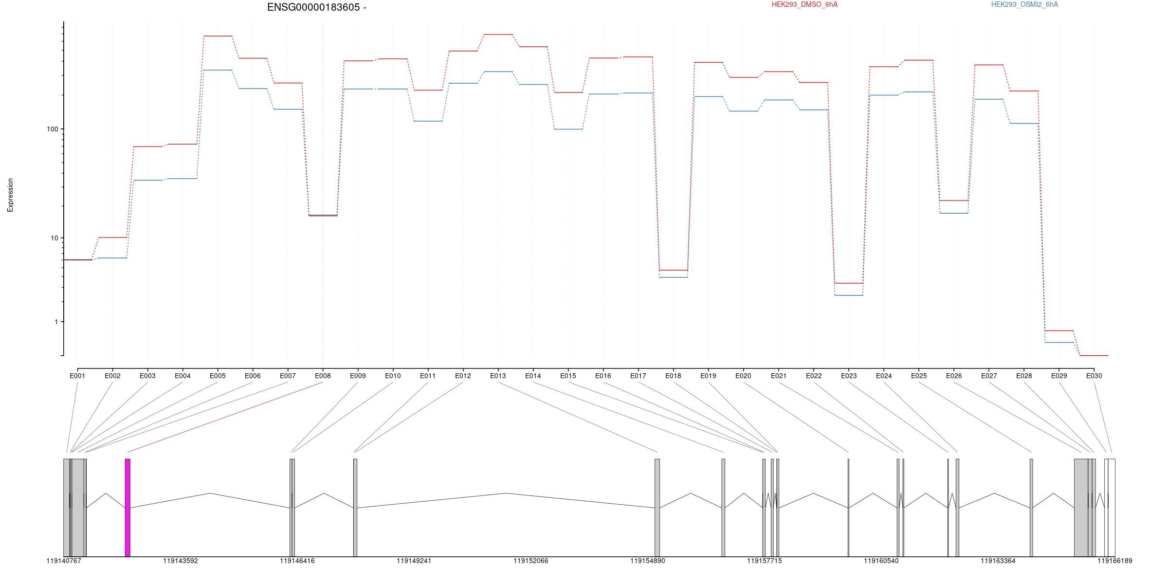Click exon label E006

coord(253,376)
